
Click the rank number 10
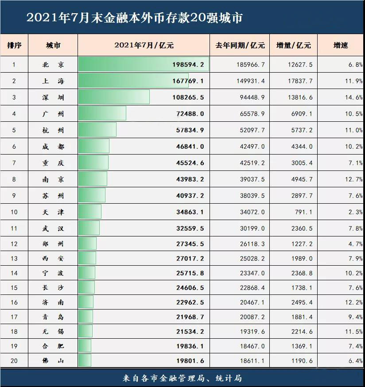pyautogui.click(x=14, y=212)
